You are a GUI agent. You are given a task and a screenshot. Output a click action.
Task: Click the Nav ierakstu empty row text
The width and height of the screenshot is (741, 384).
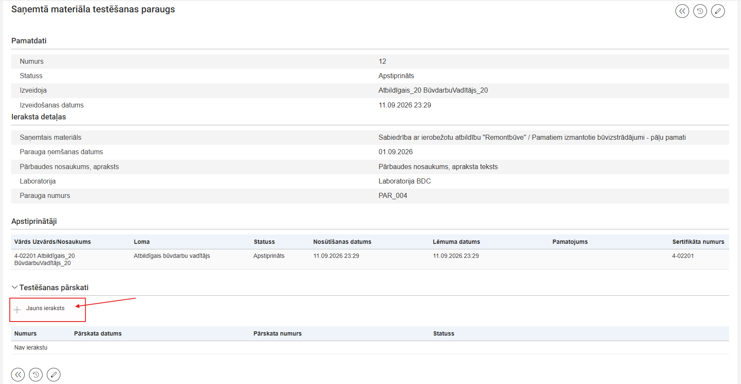[31, 347]
